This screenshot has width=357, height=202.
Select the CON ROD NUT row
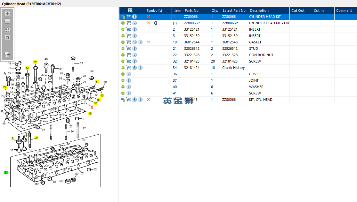coord(261,55)
